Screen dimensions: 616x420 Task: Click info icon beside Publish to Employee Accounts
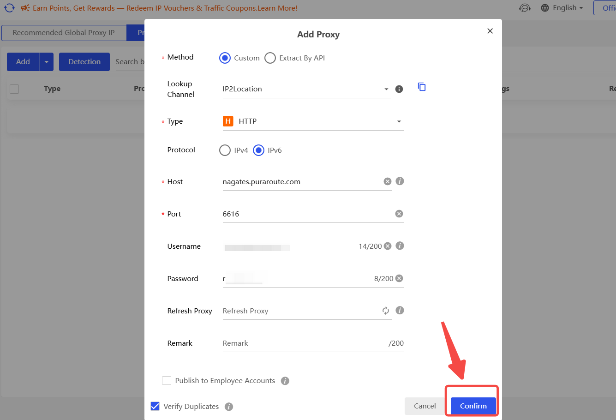click(285, 381)
